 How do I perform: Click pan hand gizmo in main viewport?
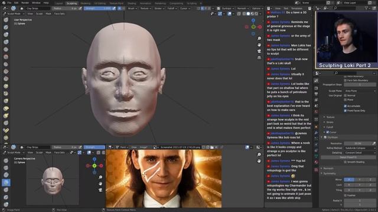pyautogui.click(x=259, y=45)
